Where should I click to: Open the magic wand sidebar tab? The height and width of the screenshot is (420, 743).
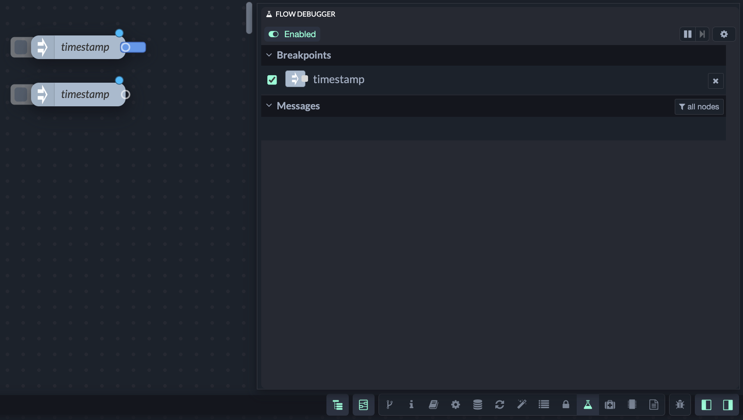click(x=522, y=405)
